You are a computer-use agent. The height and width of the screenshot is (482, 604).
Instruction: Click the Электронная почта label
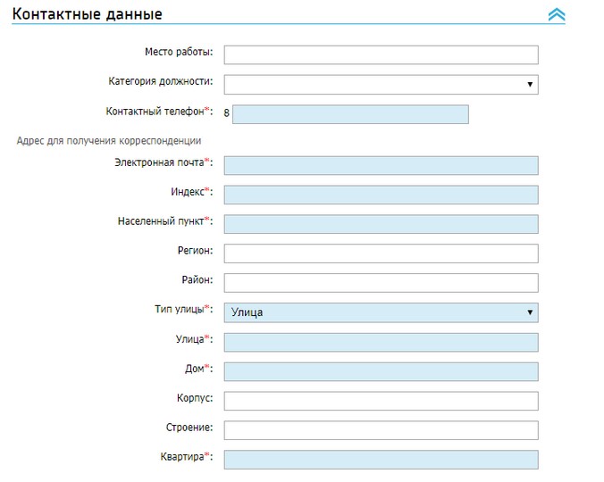[x=159, y=162]
